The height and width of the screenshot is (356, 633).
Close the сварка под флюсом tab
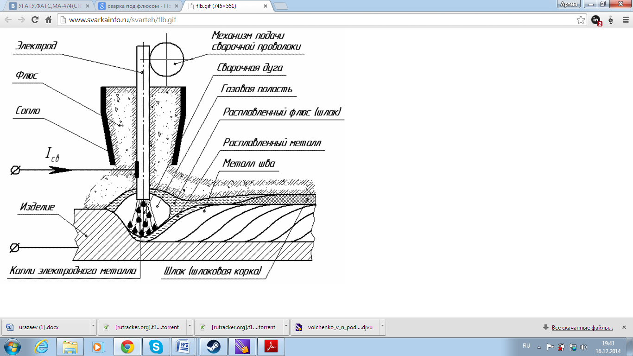tap(177, 6)
